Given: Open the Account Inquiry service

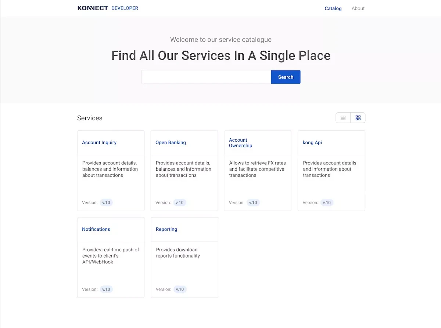Looking at the screenshot, I should pos(99,142).
